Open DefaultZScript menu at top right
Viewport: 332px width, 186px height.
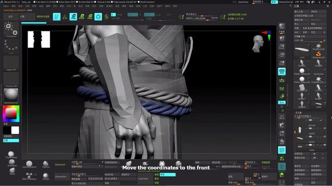[x=286, y=2]
